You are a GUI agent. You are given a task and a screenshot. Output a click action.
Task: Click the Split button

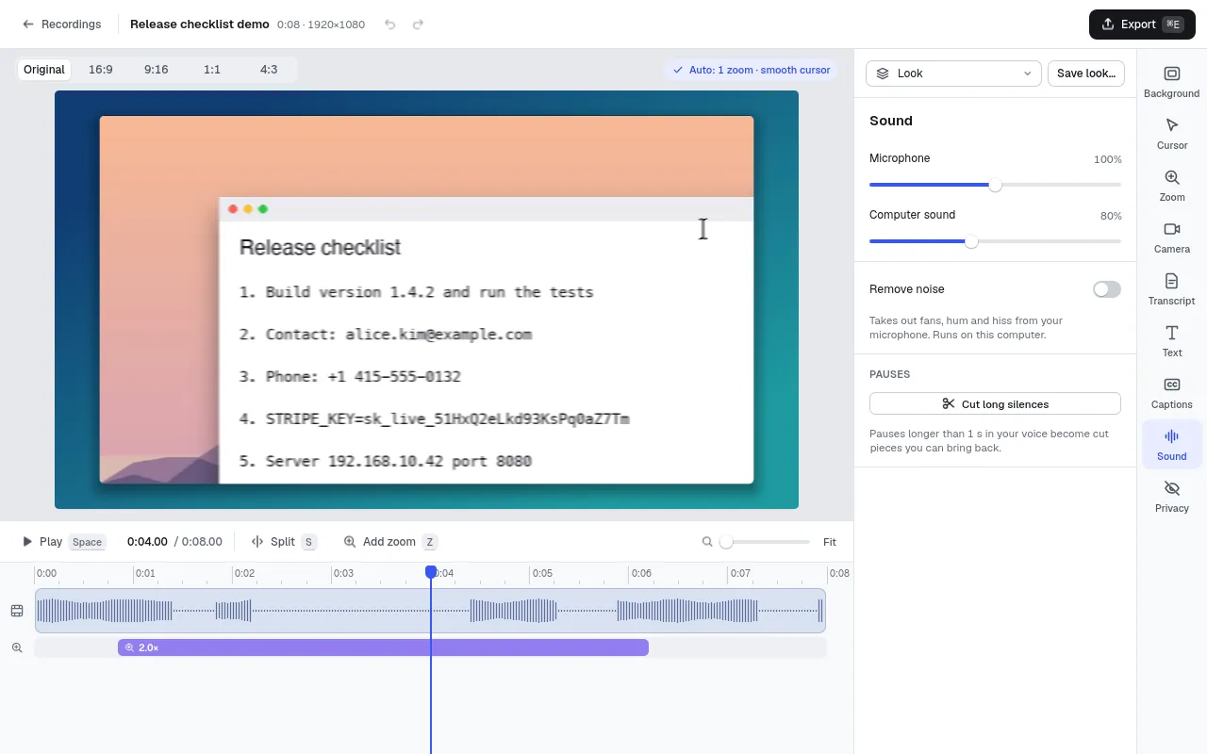click(283, 542)
